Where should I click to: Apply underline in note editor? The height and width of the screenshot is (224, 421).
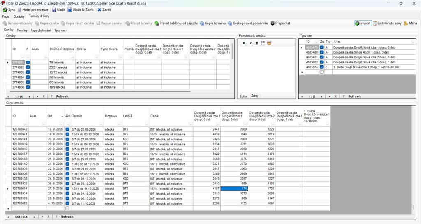point(257,43)
